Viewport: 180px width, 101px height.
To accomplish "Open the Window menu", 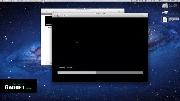I will [x=44, y=1].
